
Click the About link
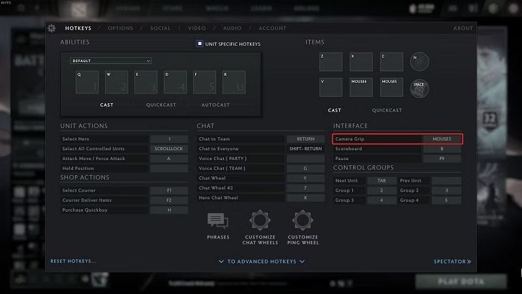click(463, 28)
